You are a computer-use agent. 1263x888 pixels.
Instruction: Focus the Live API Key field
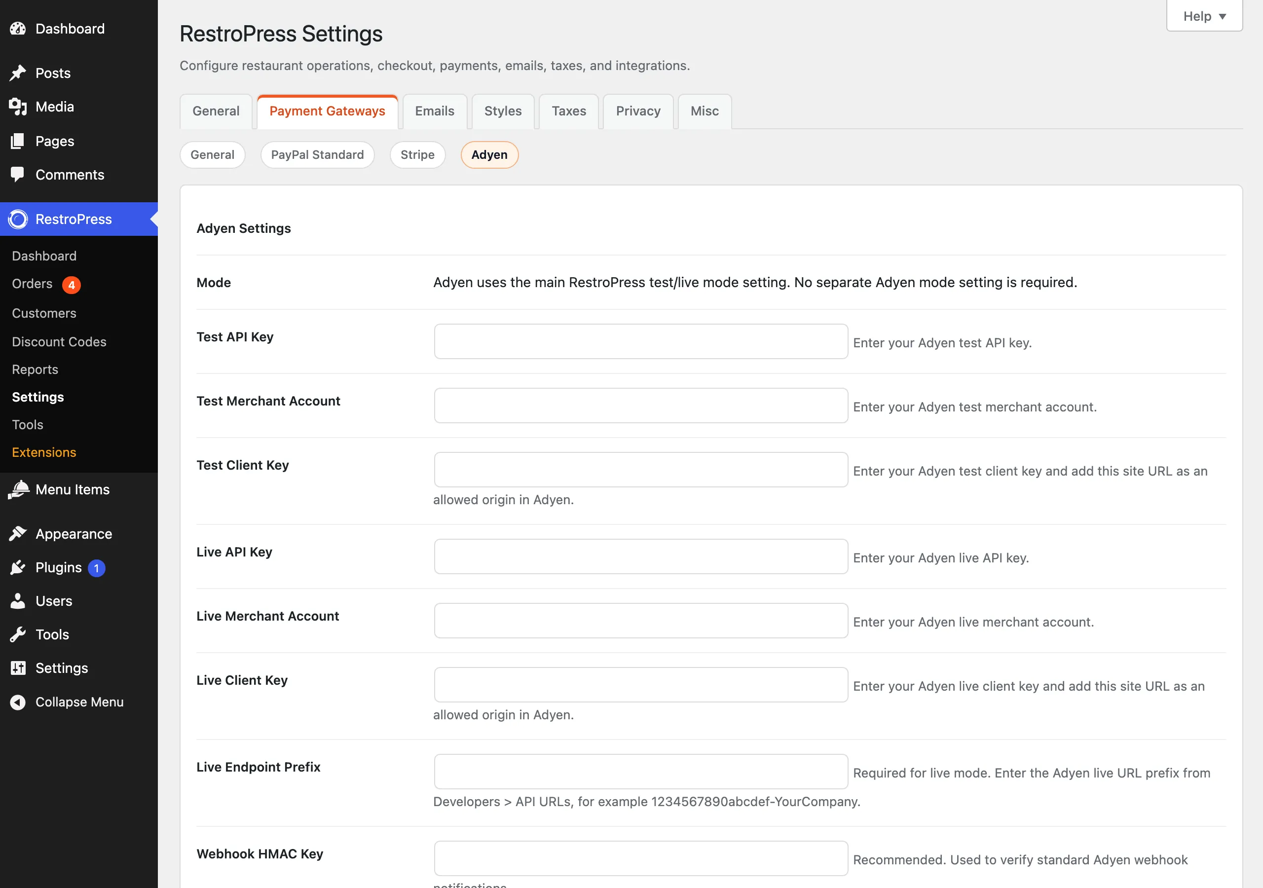(x=641, y=557)
